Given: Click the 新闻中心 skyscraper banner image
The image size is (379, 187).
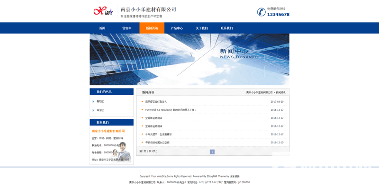Looking at the screenshot, I should [189, 59].
